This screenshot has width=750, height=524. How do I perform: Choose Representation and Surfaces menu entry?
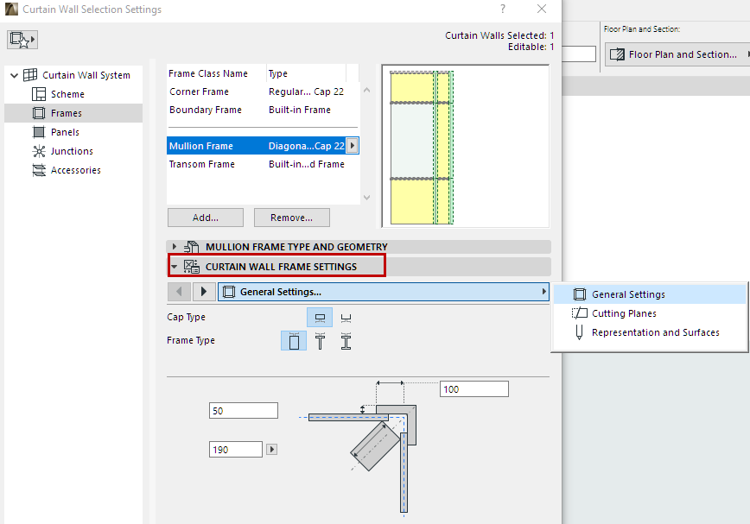click(x=650, y=332)
